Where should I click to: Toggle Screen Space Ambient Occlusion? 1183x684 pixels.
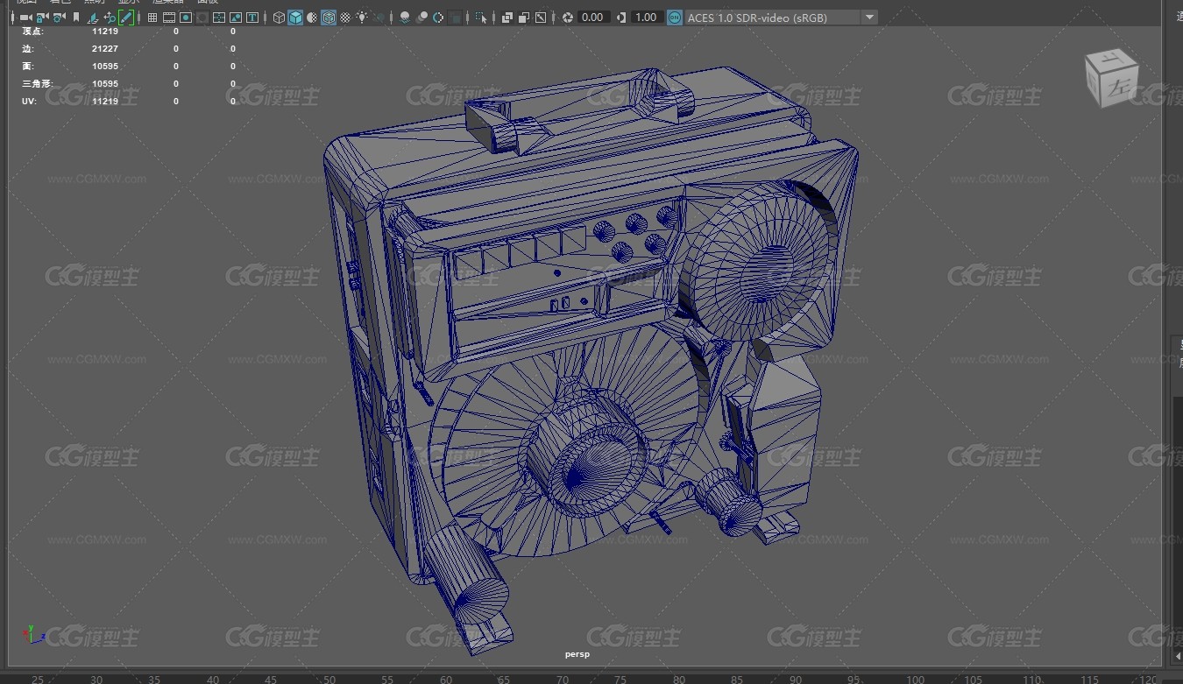pos(405,17)
